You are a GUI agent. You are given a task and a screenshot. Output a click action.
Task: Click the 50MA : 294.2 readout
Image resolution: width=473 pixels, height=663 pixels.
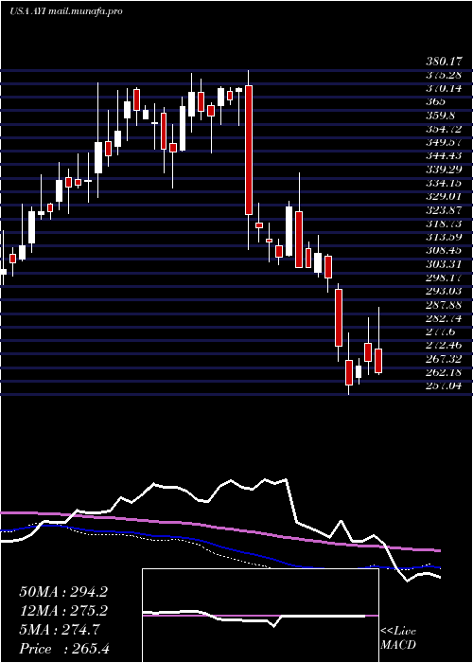coord(63,592)
